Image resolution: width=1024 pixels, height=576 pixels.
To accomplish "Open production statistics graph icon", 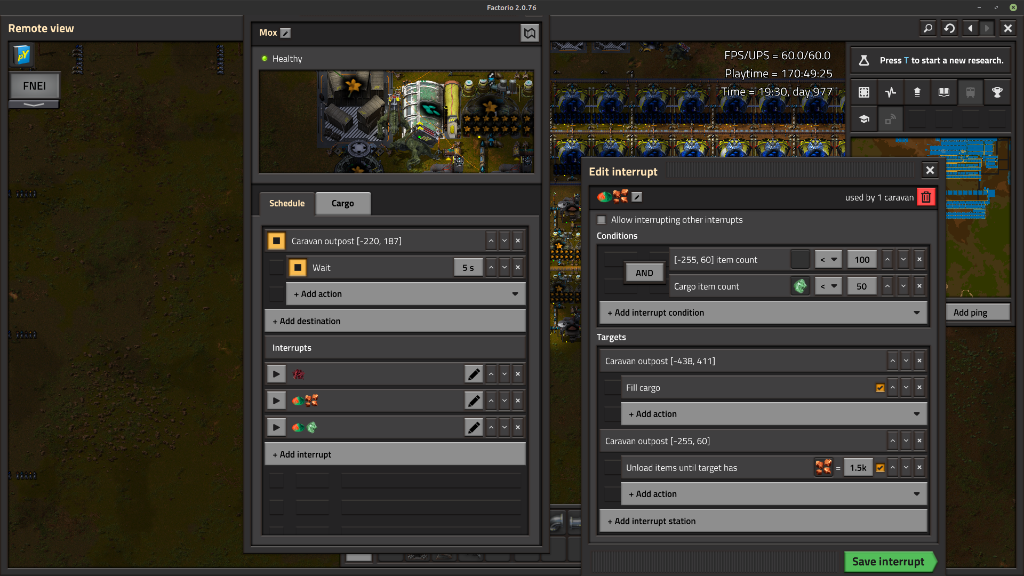I will pos(891,92).
